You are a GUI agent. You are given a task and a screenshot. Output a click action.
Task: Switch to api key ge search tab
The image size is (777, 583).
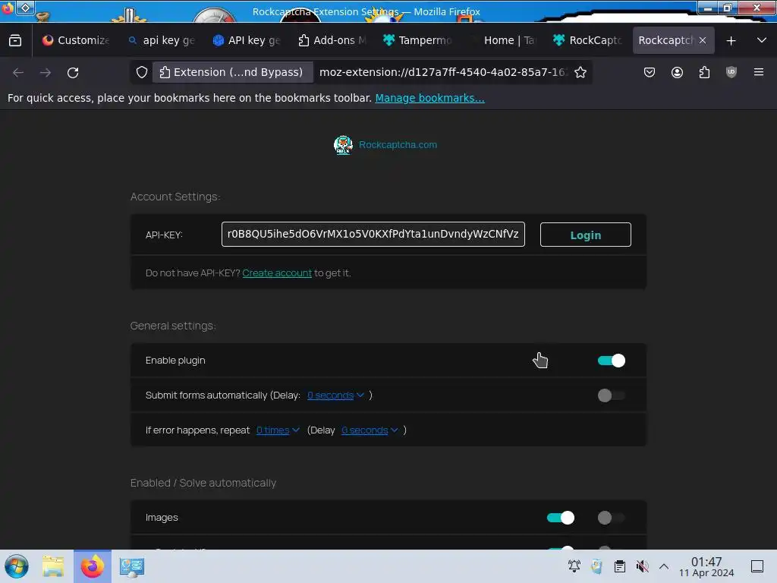[x=162, y=40]
